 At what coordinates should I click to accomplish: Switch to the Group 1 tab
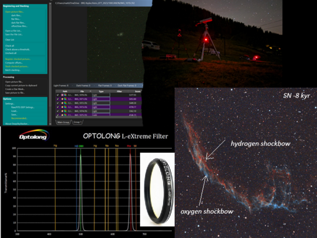77,122
